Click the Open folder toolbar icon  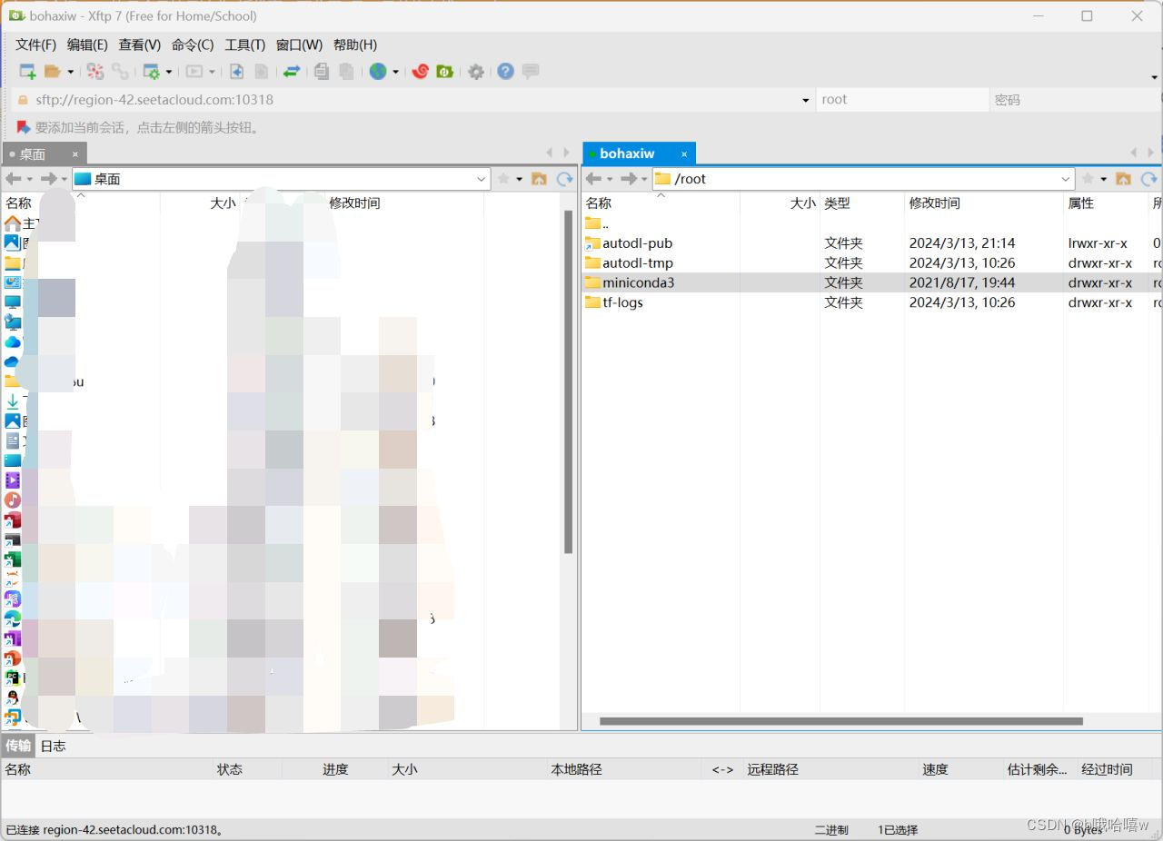(55, 71)
